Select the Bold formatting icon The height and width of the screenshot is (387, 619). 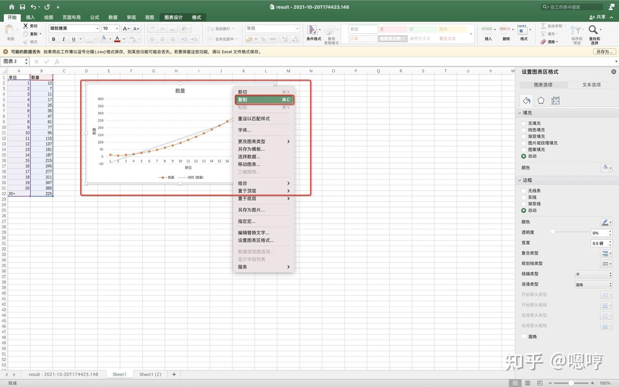click(53, 39)
